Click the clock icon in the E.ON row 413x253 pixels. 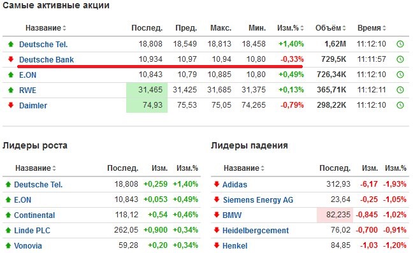400,75
